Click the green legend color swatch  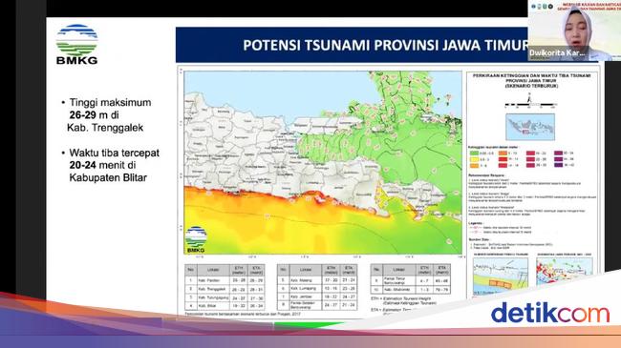point(474,154)
